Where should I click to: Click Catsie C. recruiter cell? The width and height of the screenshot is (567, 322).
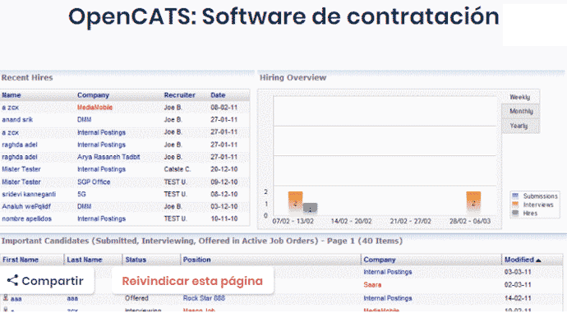pos(177,169)
